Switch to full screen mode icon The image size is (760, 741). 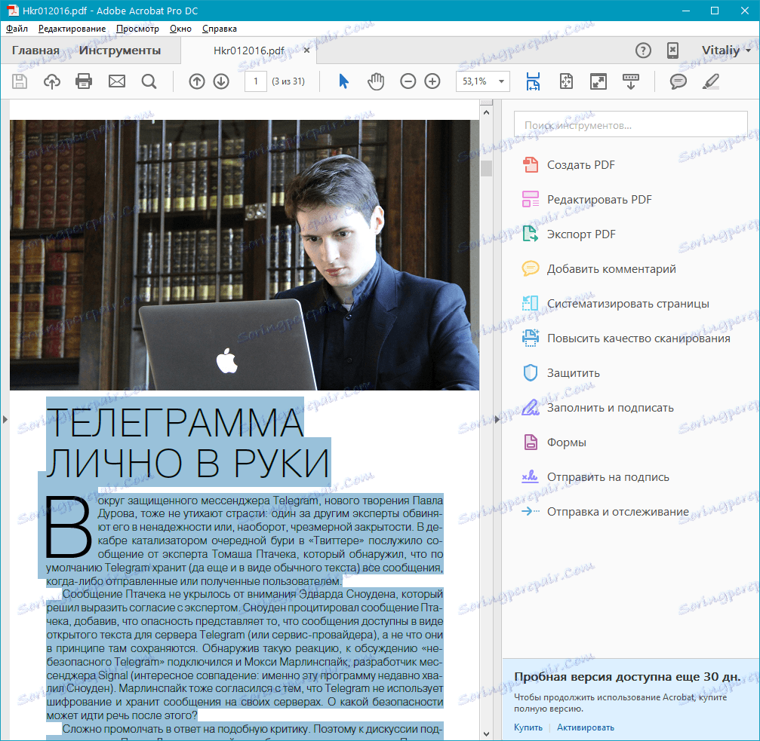pos(598,81)
